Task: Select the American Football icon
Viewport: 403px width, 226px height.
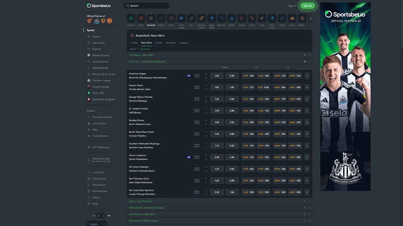Action: [x=201, y=18]
